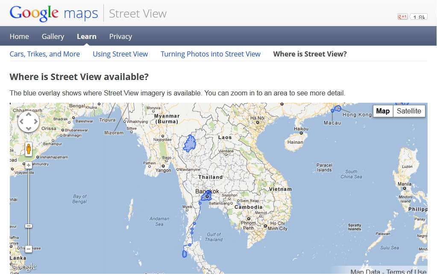Zoom in with the plus button
Viewport: 437px width, 279px height.
29,165
